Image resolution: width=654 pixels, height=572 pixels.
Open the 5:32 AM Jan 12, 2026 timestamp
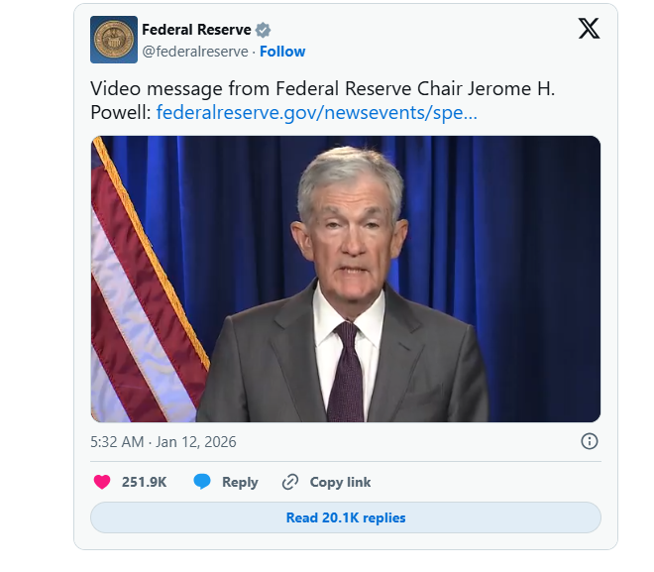pyautogui.click(x=163, y=442)
